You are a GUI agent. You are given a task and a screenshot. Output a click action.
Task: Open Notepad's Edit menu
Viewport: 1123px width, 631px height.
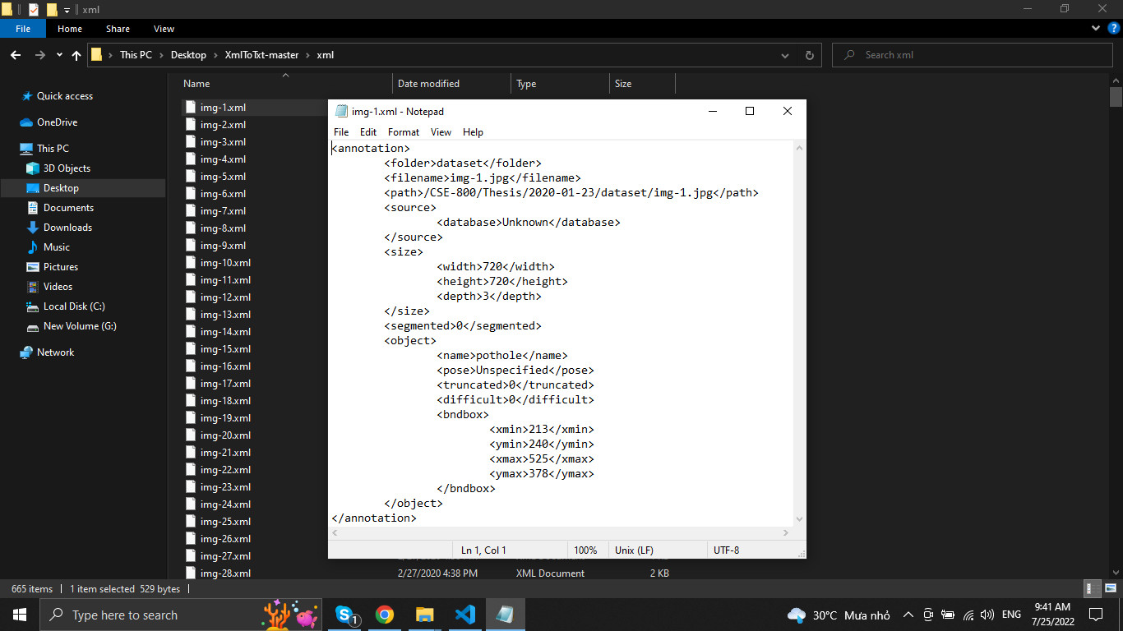(367, 131)
